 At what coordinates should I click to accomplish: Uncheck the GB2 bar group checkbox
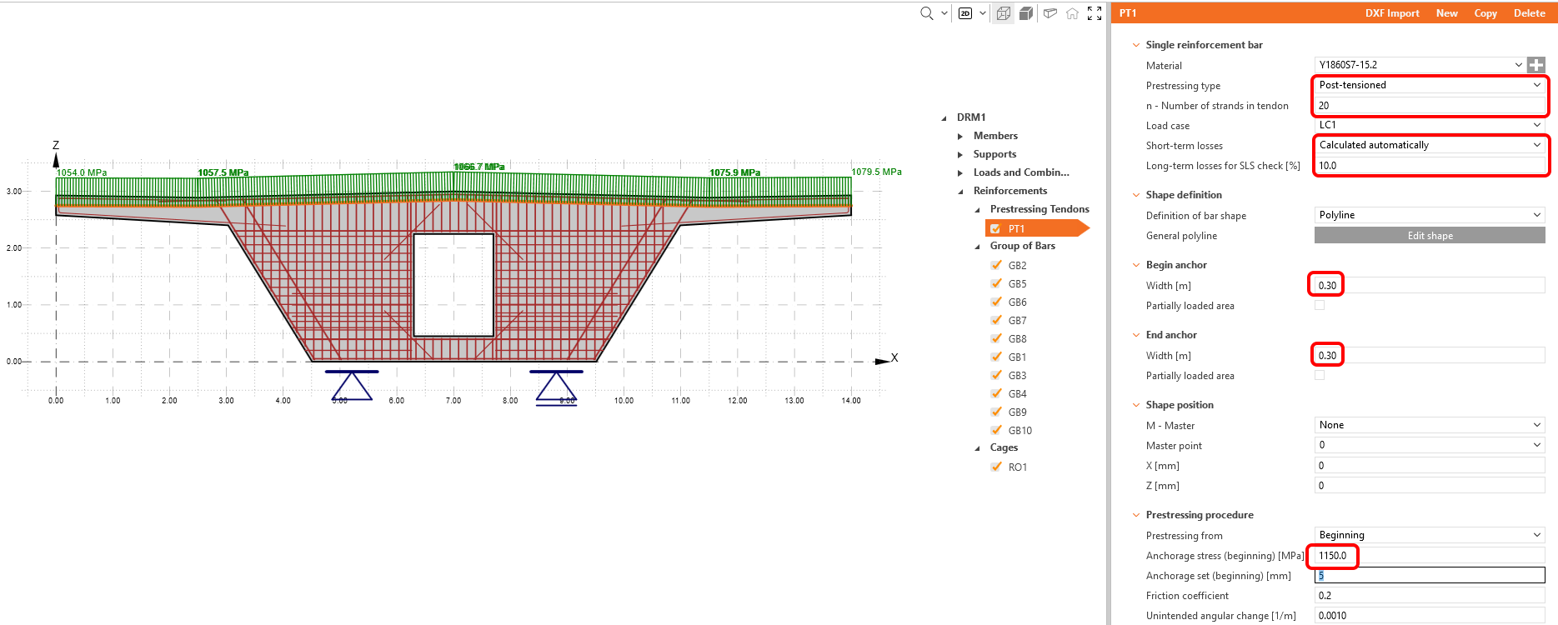point(996,265)
